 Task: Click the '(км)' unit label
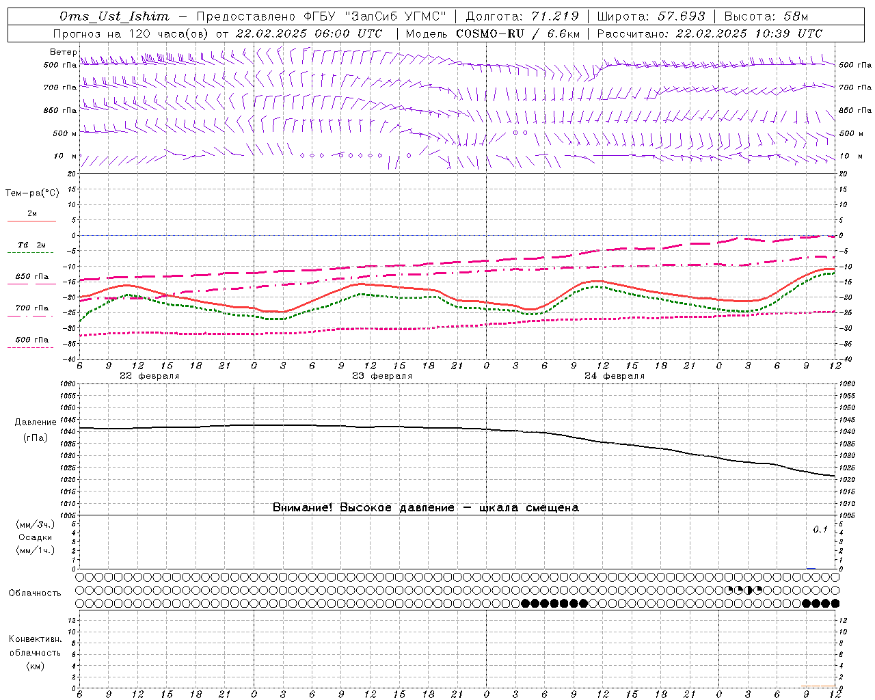click(36, 666)
